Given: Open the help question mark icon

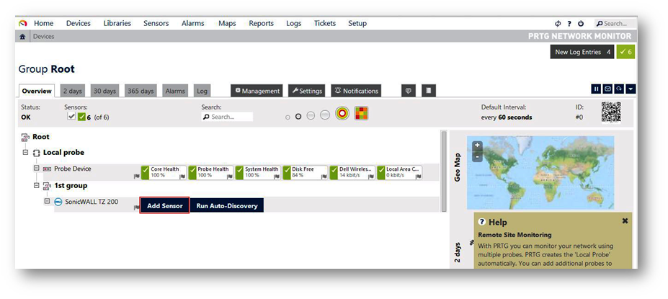Looking at the screenshot, I should (x=569, y=24).
